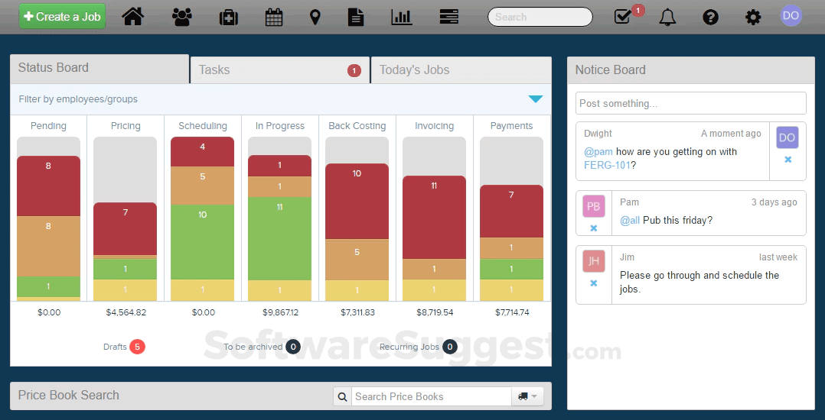Image resolution: width=825 pixels, height=420 pixels.
Task: Open the truck dropdown in Price Book Search
Action: point(528,396)
